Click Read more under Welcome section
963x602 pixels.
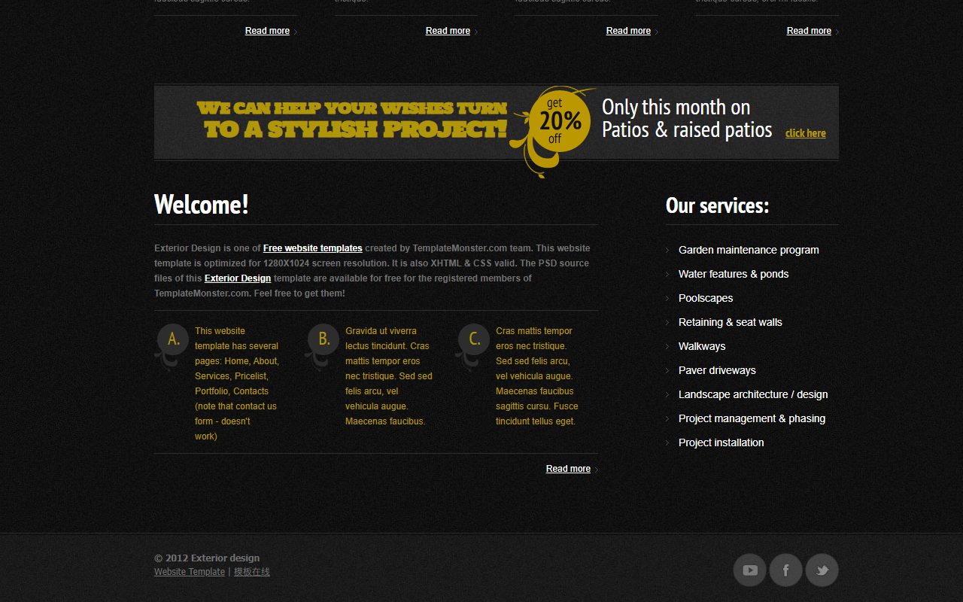pos(568,469)
